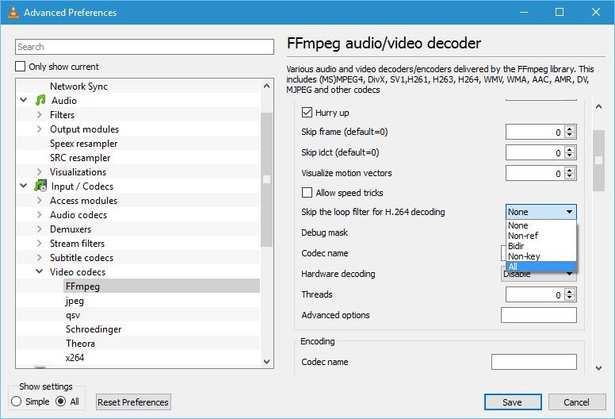The height and width of the screenshot is (419, 615).
Task: Select the All settings radio button
Action: (x=61, y=402)
